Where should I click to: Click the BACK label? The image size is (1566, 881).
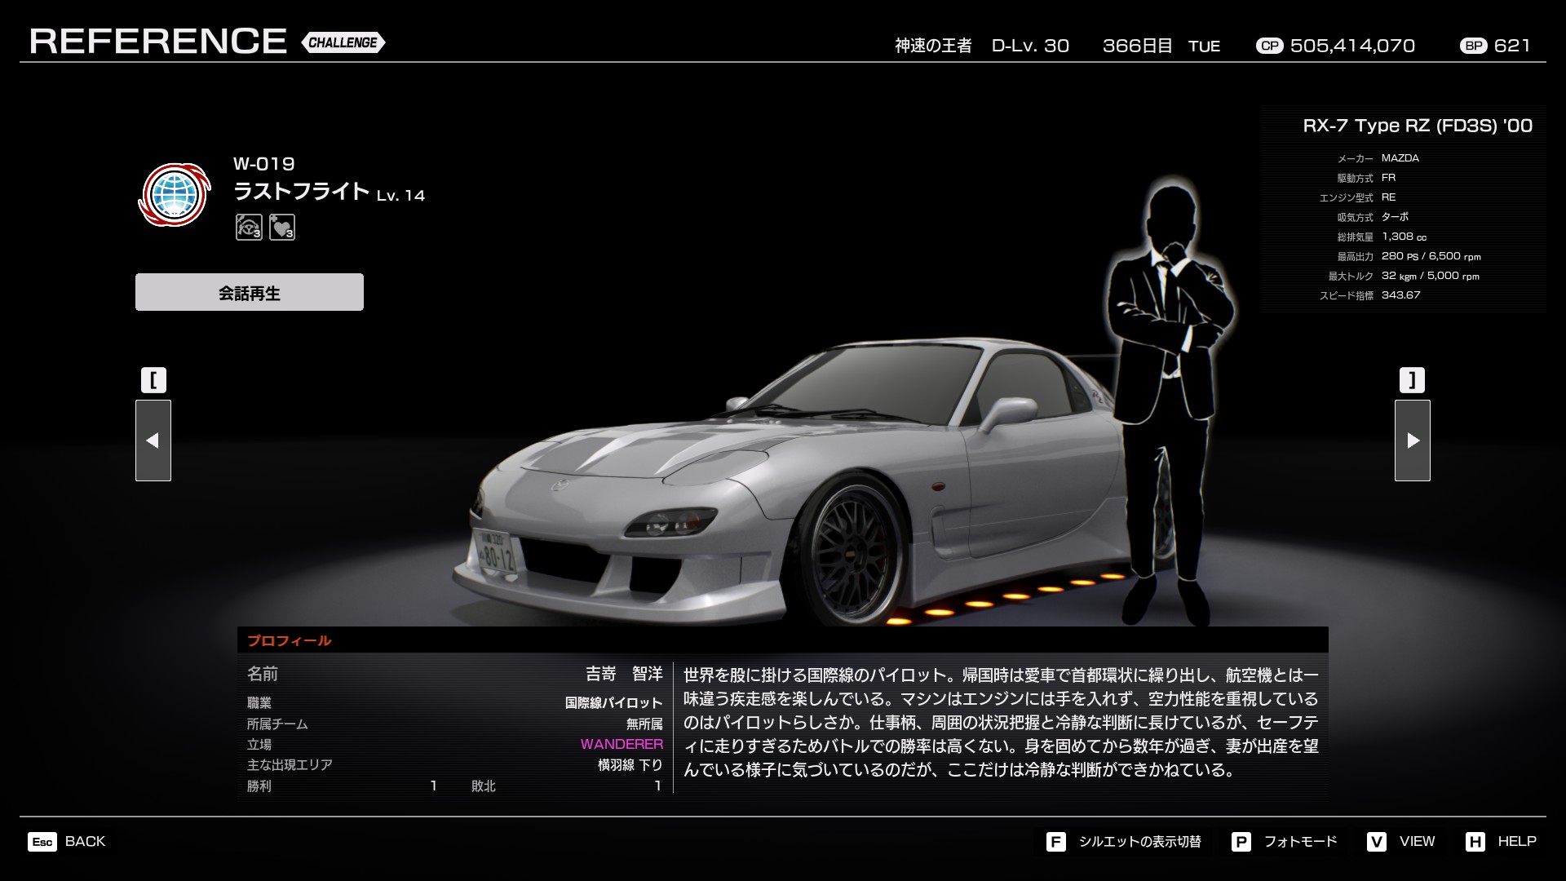click(x=85, y=842)
